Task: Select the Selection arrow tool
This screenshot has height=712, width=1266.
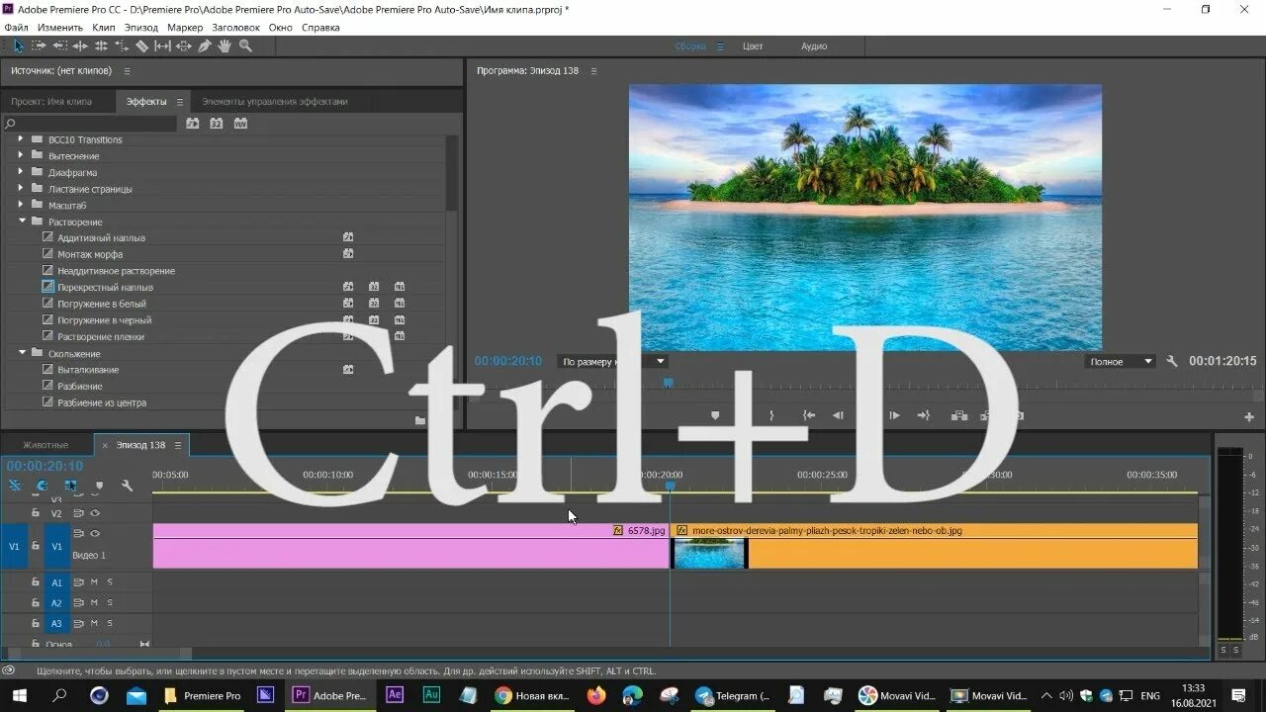Action: coord(18,45)
